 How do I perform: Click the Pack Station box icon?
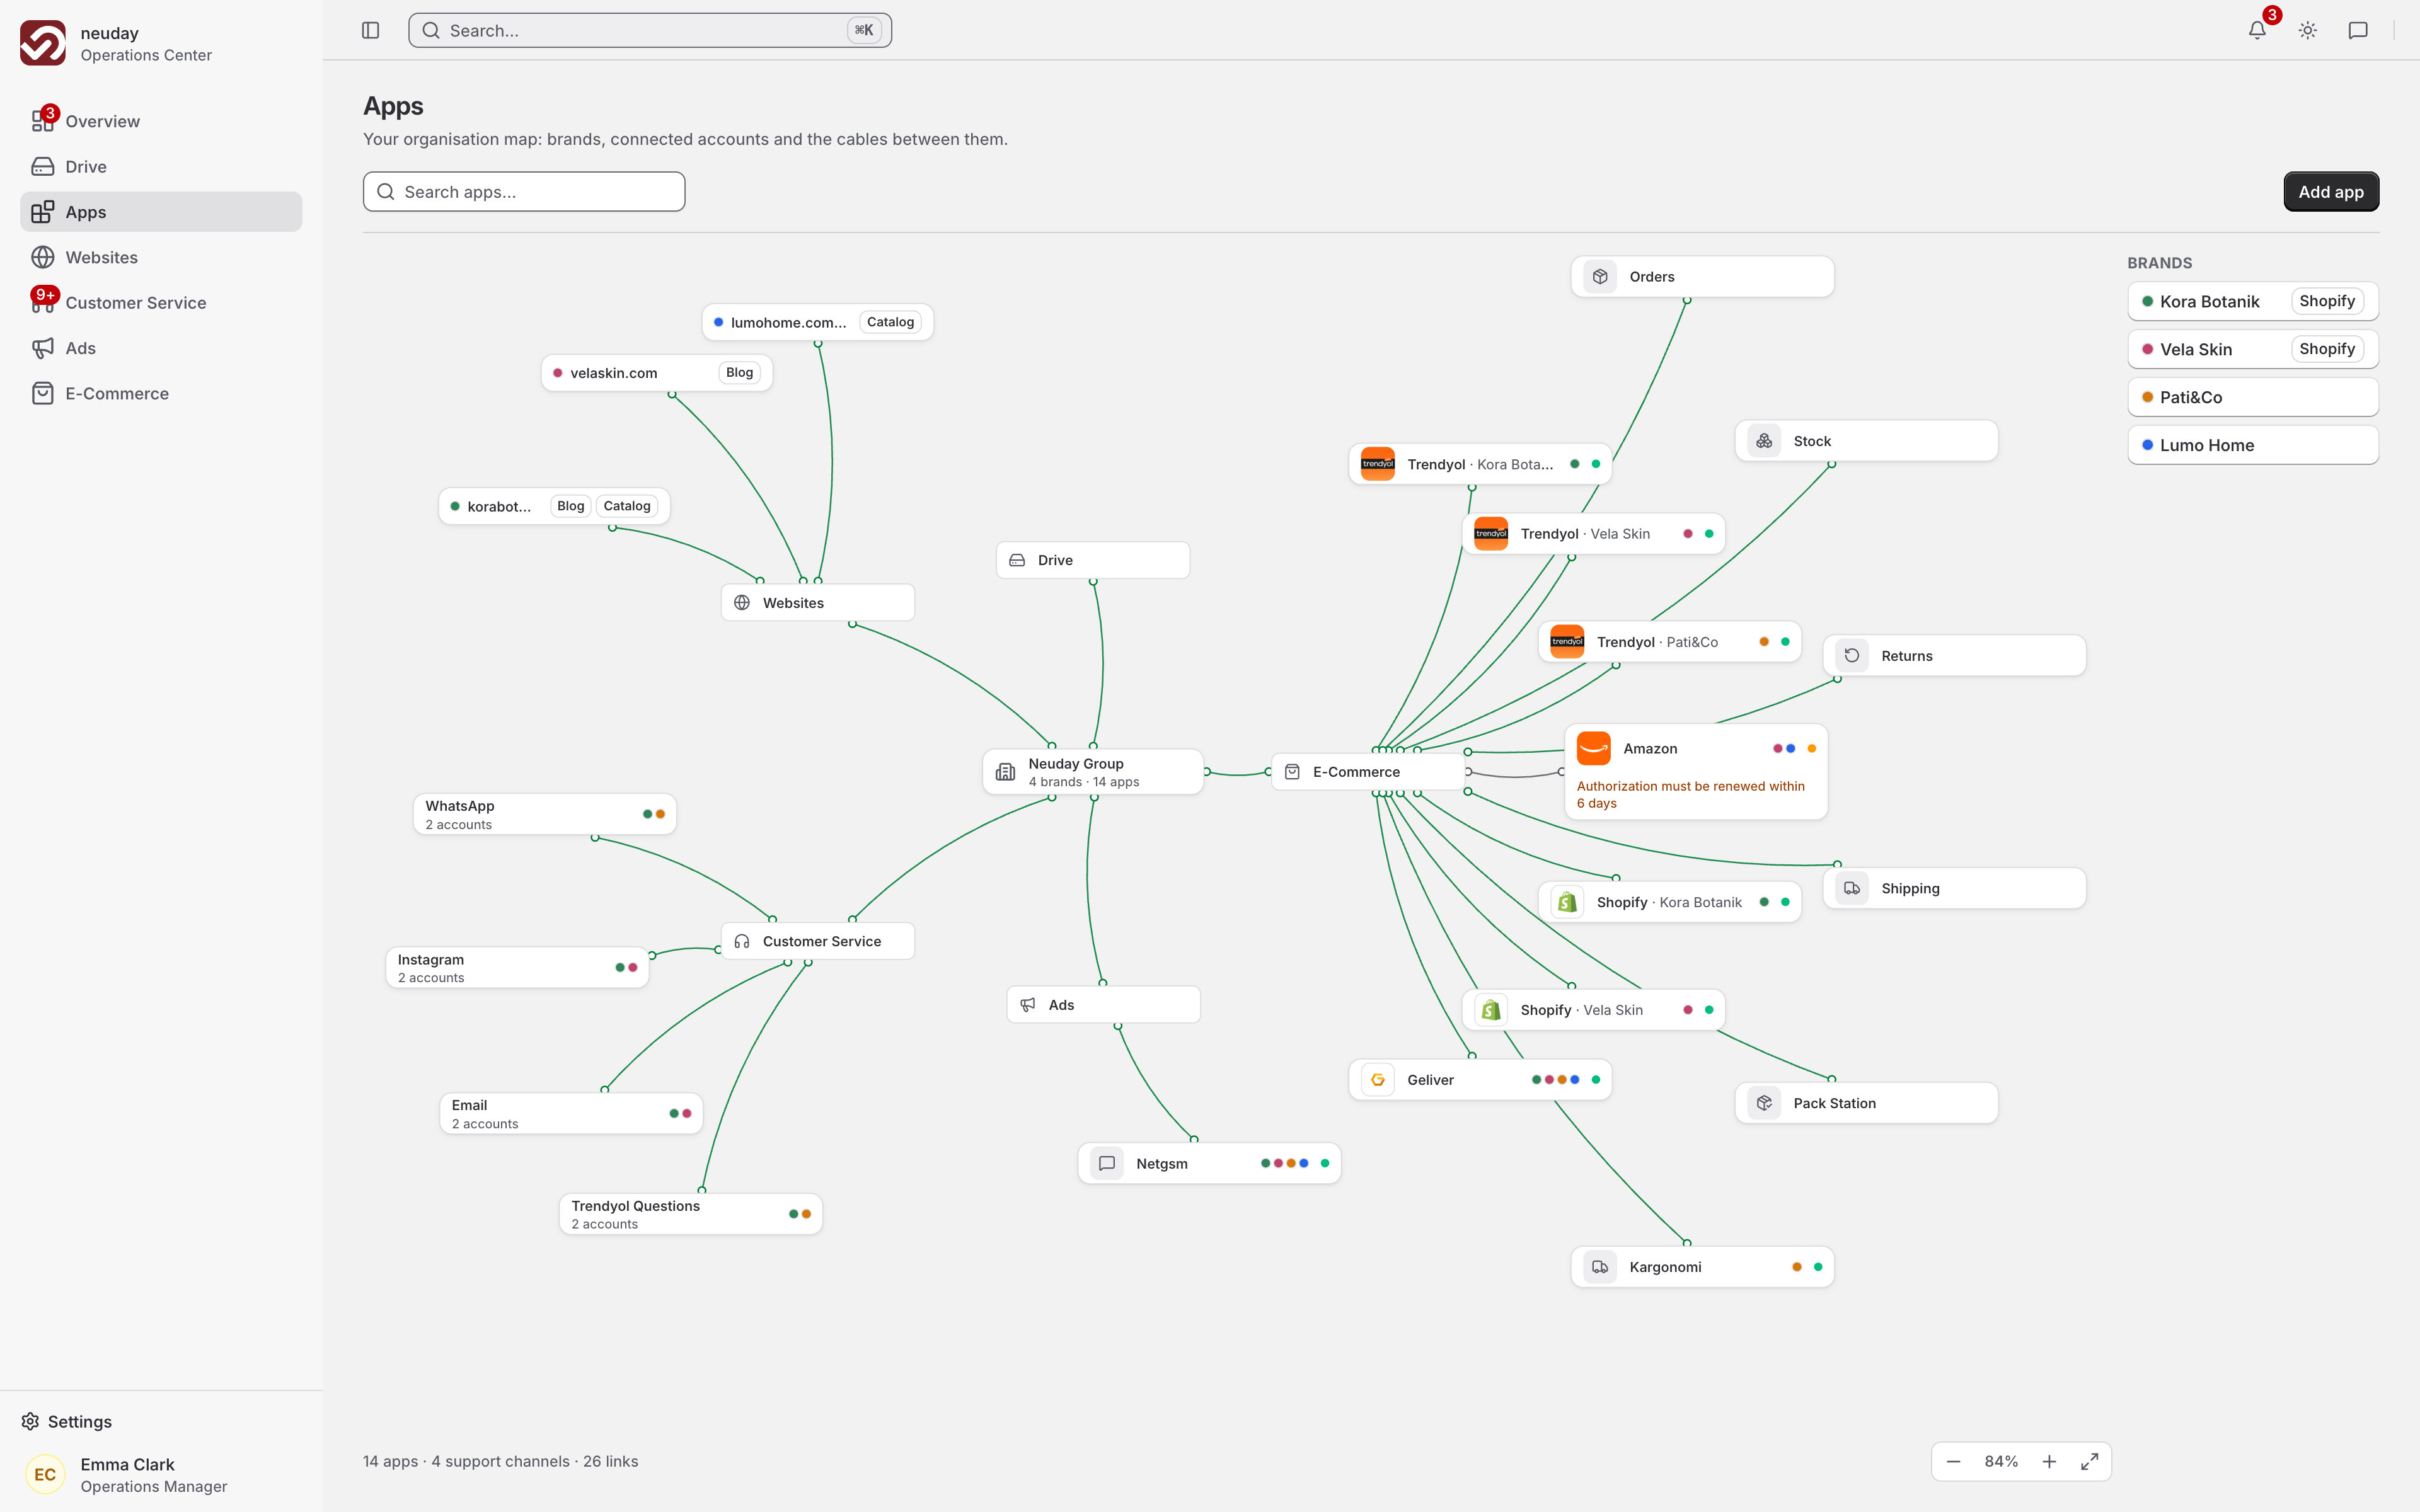[1764, 1103]
